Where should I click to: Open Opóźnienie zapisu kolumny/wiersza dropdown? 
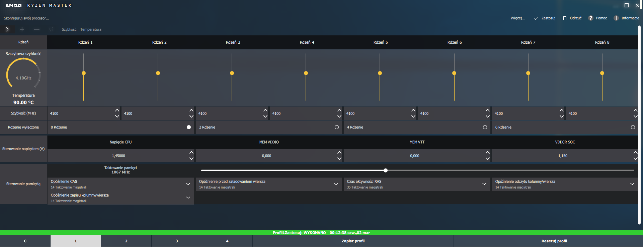click(x=188, y=198)
